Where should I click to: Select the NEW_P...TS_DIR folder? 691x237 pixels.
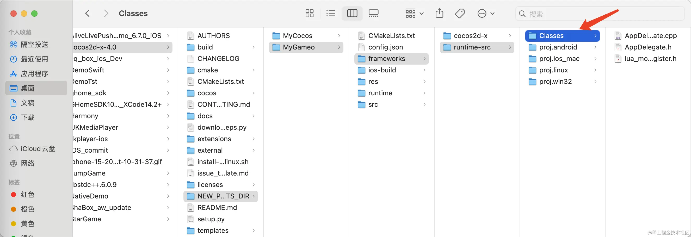(x=220, y=196)
